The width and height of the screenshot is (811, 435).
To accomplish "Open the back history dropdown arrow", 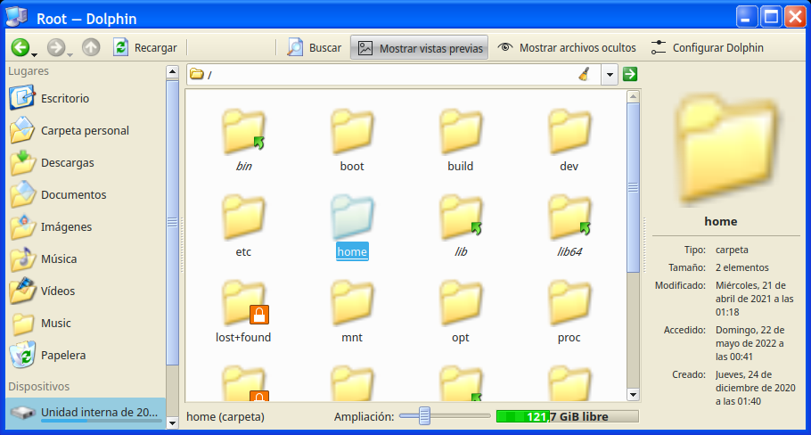I will pos(34,54).
